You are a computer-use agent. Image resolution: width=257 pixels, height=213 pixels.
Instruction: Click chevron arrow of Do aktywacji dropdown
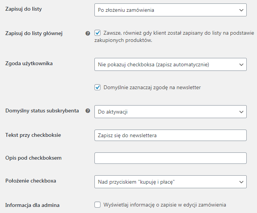241,112
